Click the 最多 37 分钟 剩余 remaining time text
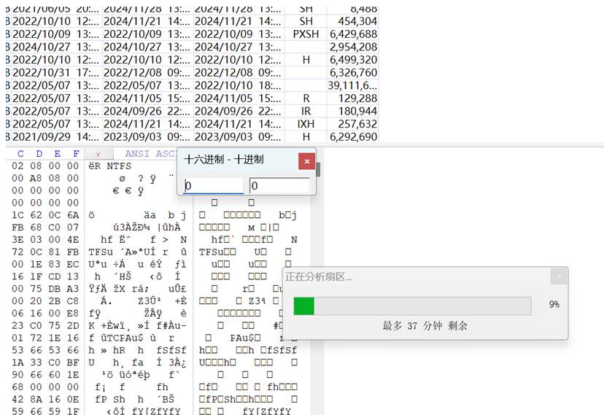The width and height of the screenshot is (604, 415). 425,326
